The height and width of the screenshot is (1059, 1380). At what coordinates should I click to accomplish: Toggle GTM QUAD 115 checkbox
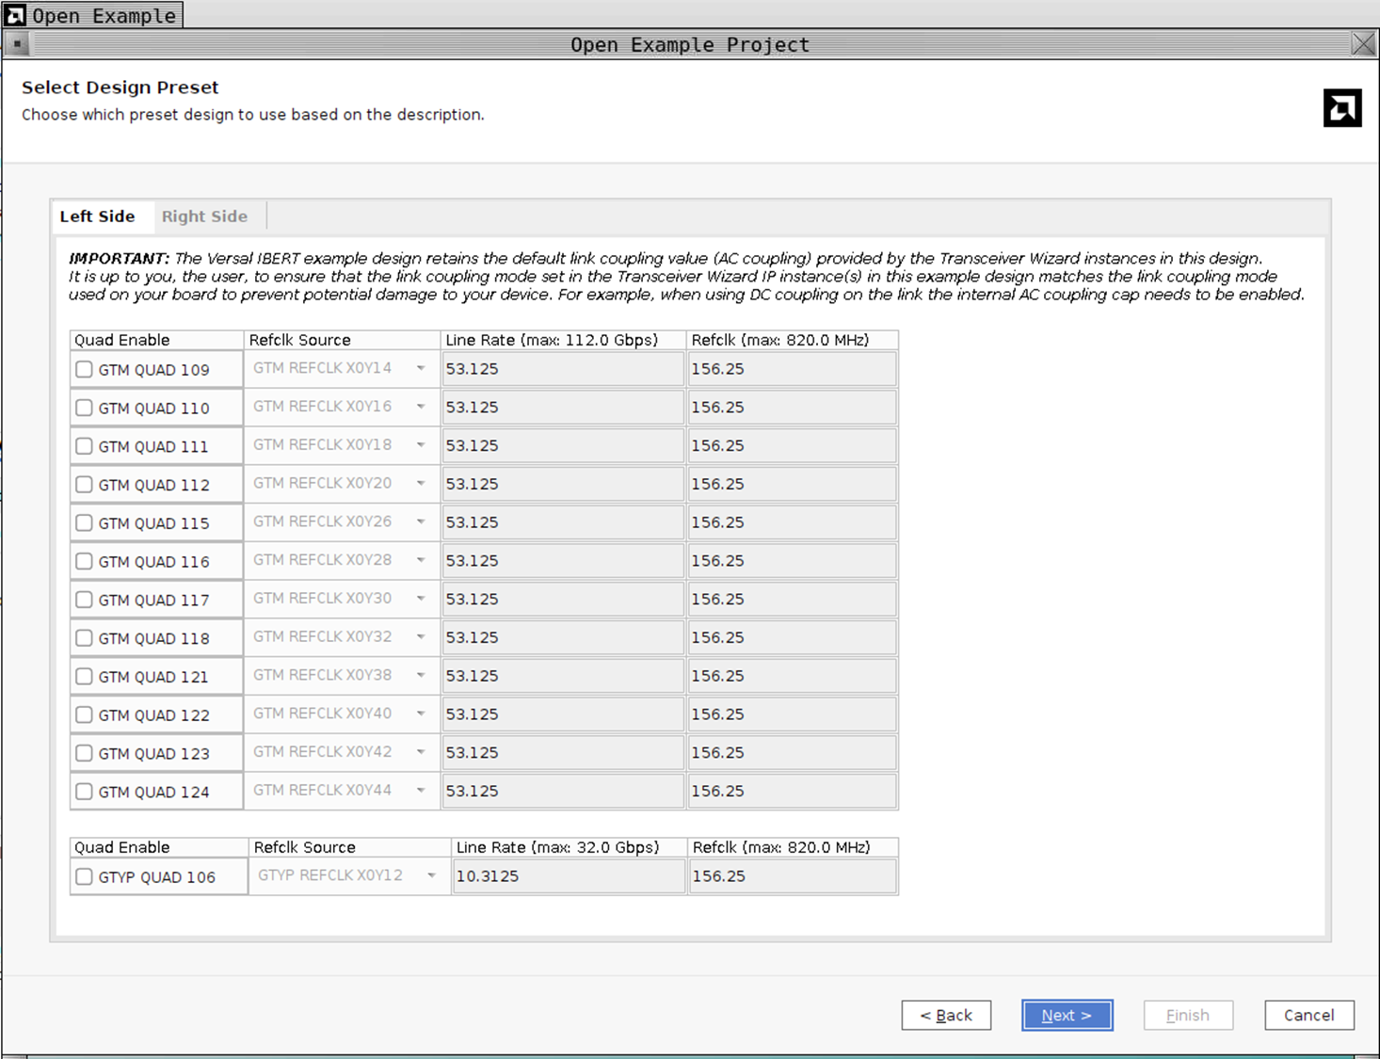[x=84, y=522]
